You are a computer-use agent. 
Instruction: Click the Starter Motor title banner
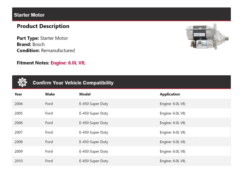click(x=29, y=15)
